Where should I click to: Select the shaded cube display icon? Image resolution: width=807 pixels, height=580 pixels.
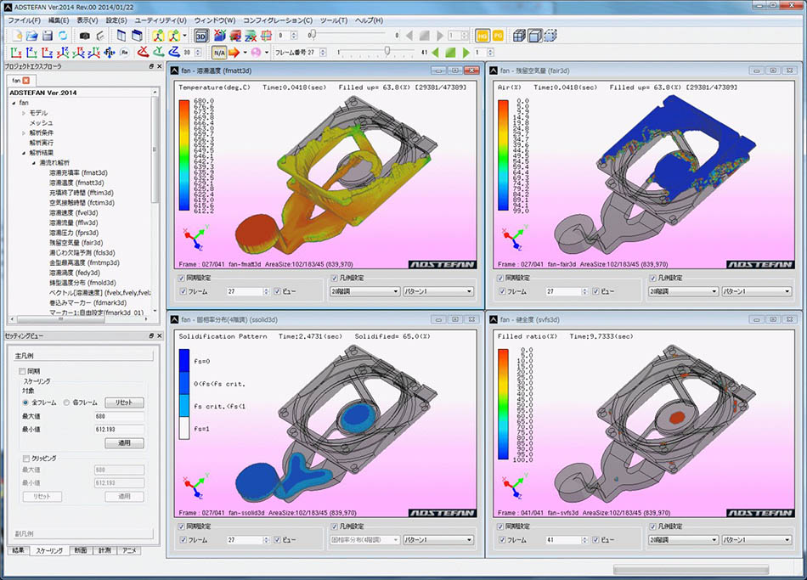pyautogui.click(x=535, y=36)
